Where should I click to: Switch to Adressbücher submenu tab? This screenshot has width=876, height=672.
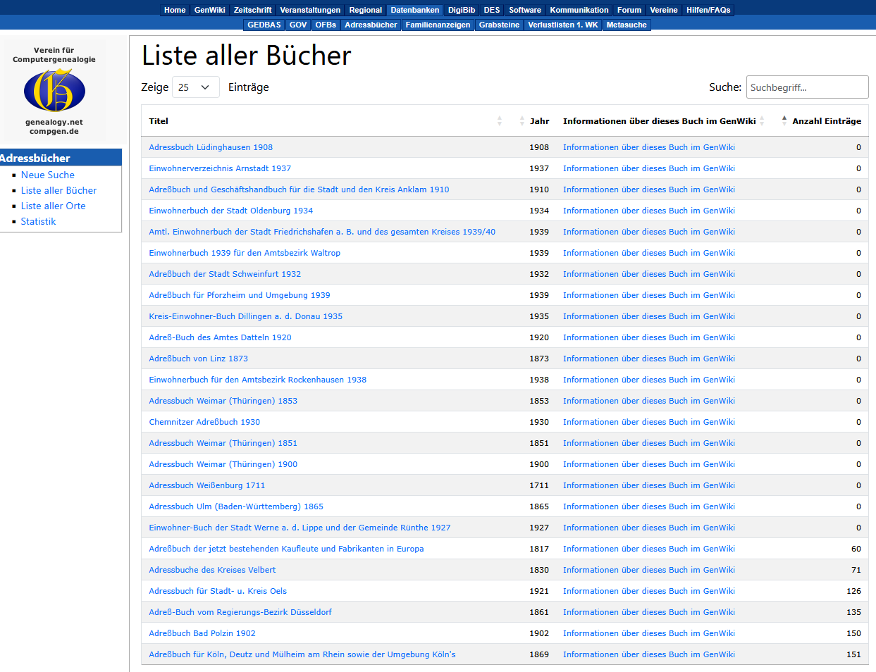click(x=371, y=25)
